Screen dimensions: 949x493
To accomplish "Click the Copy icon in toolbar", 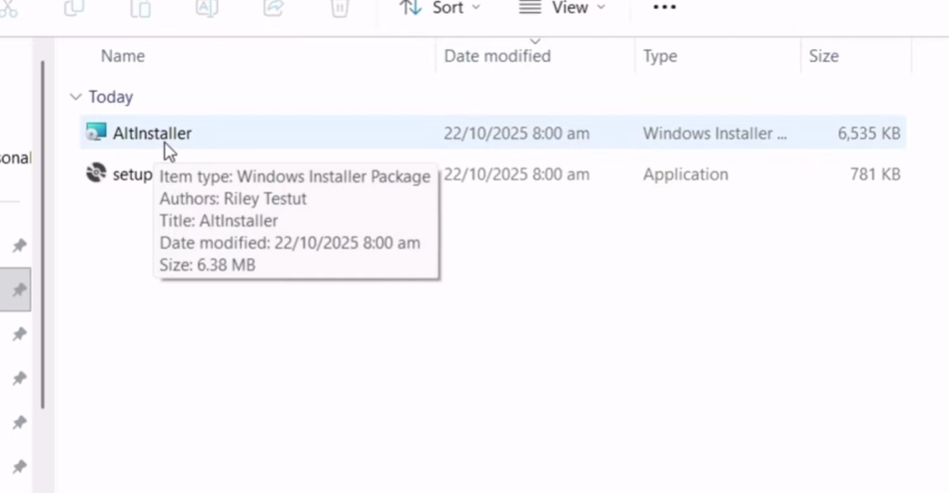I will pos(73,8).
